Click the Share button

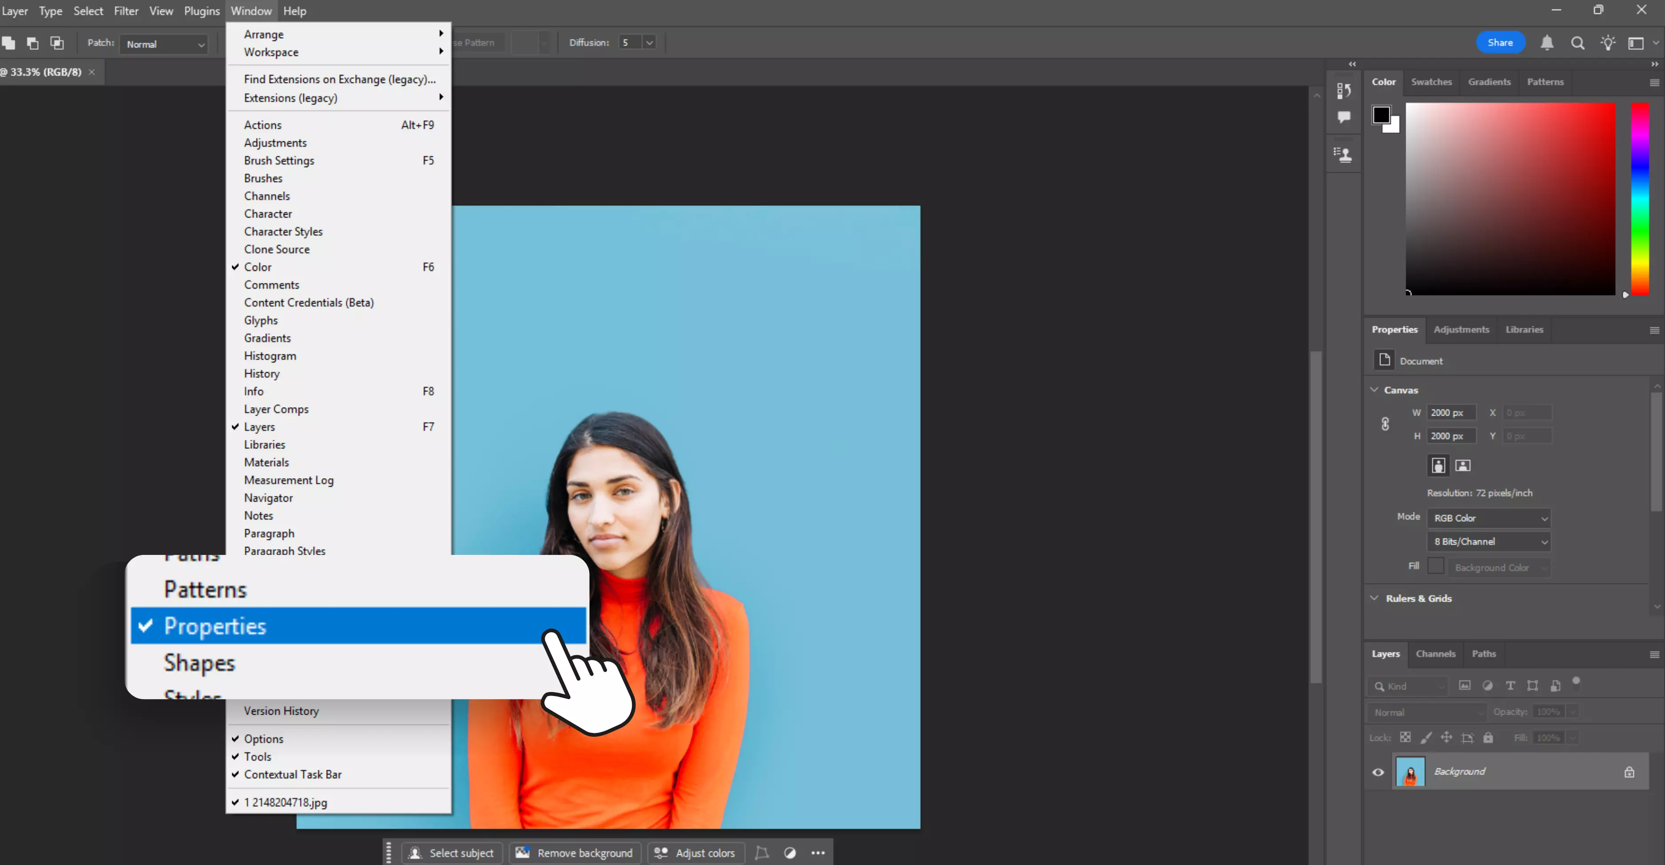[1500, 42]
